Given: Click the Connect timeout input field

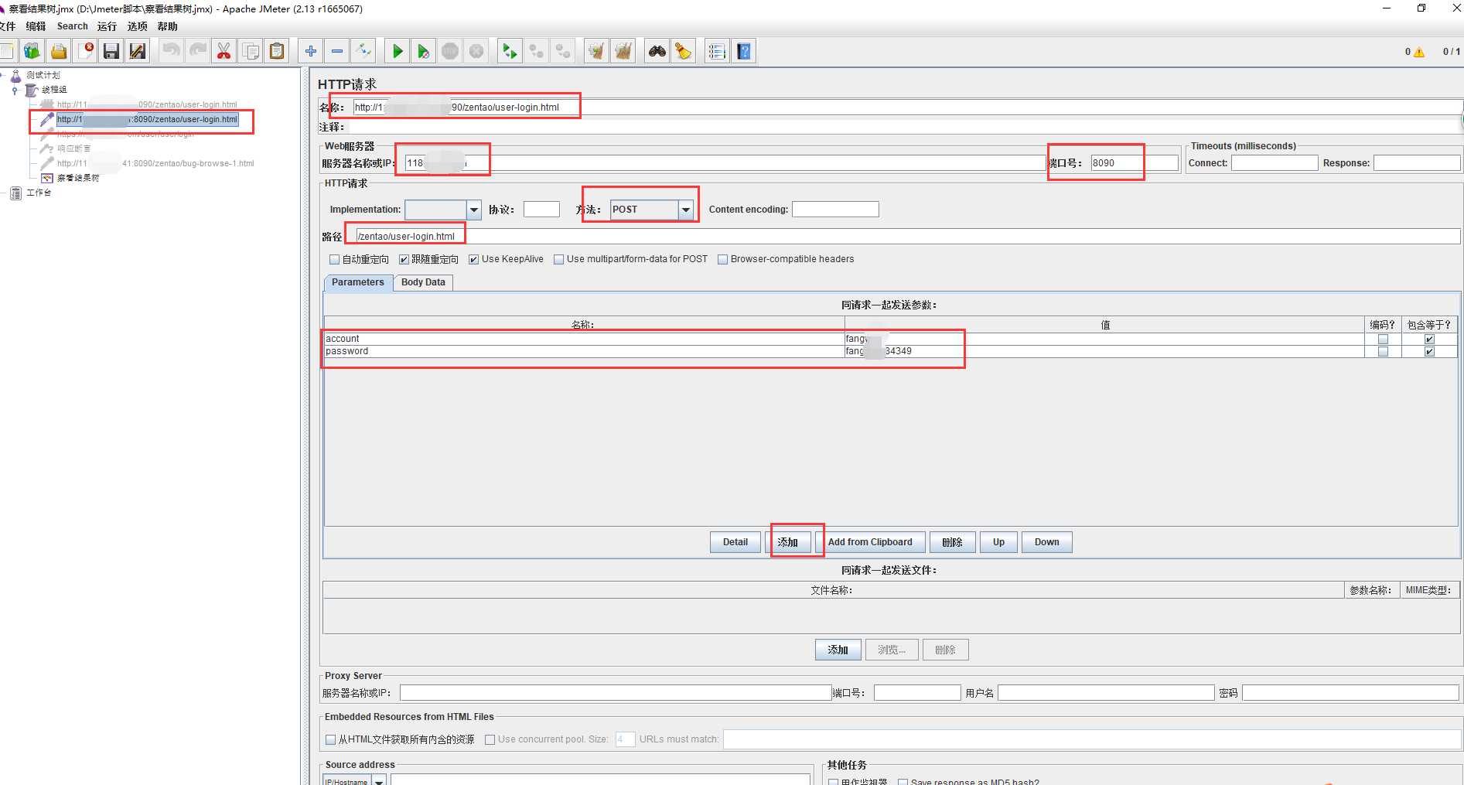Looking at the screenshot, I should 1275,163.
